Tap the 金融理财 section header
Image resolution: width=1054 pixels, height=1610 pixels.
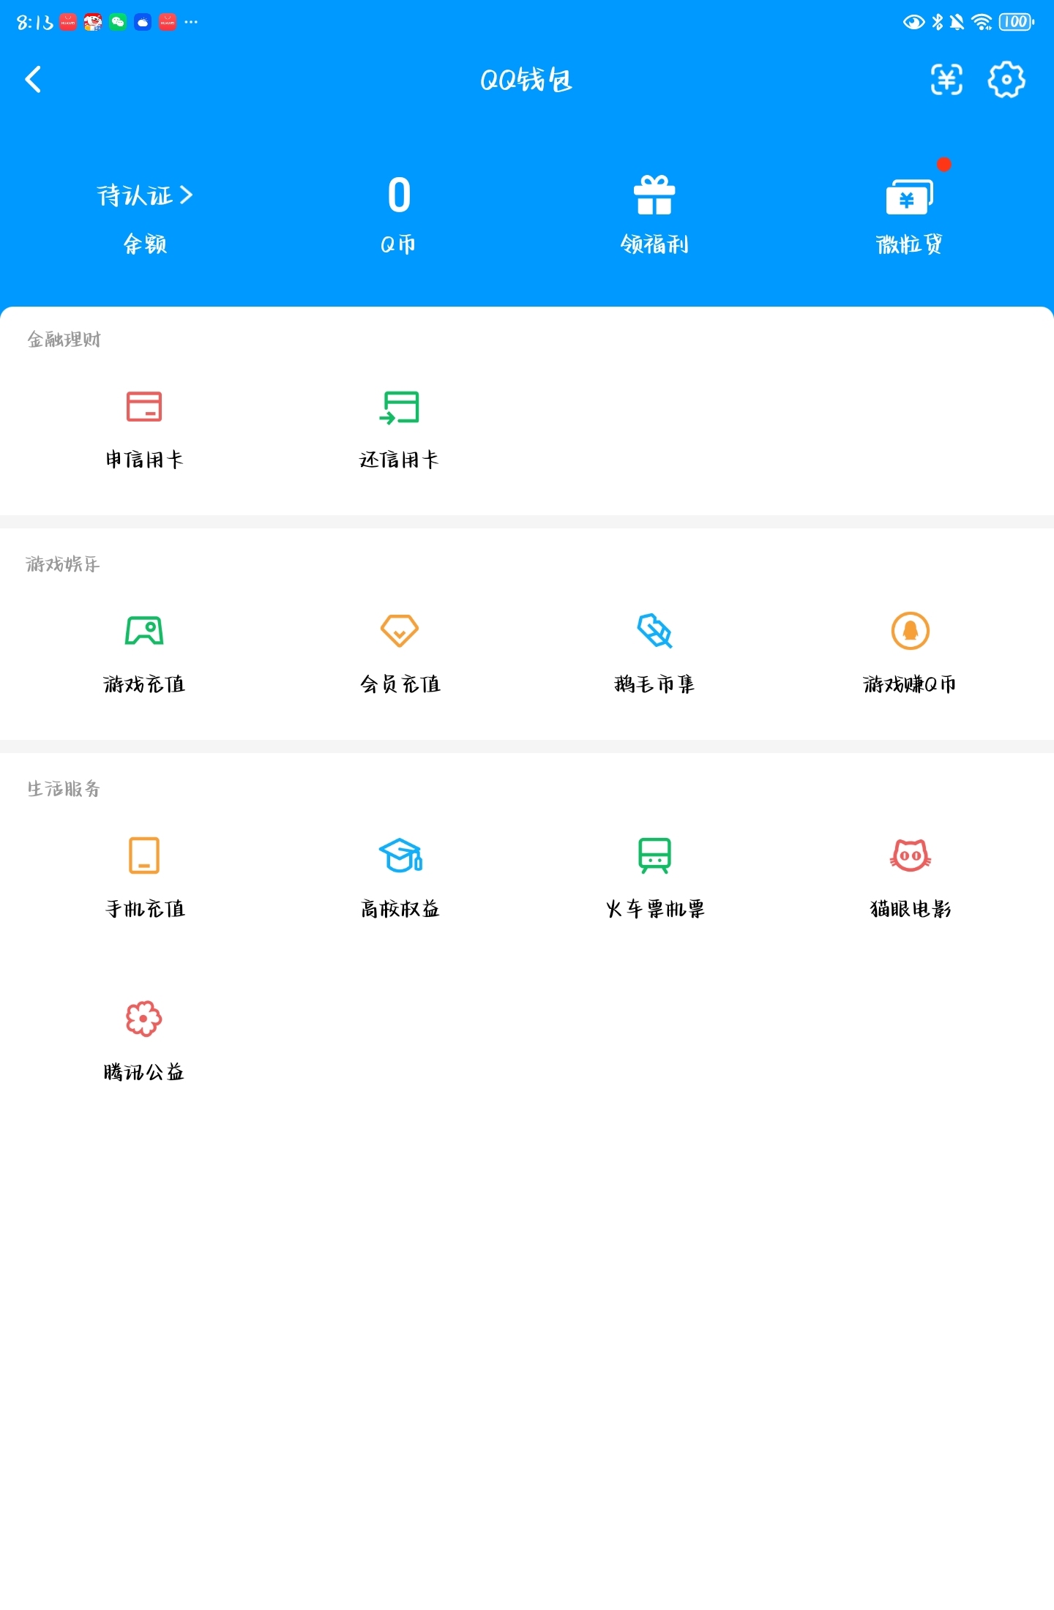coord(64,340)
